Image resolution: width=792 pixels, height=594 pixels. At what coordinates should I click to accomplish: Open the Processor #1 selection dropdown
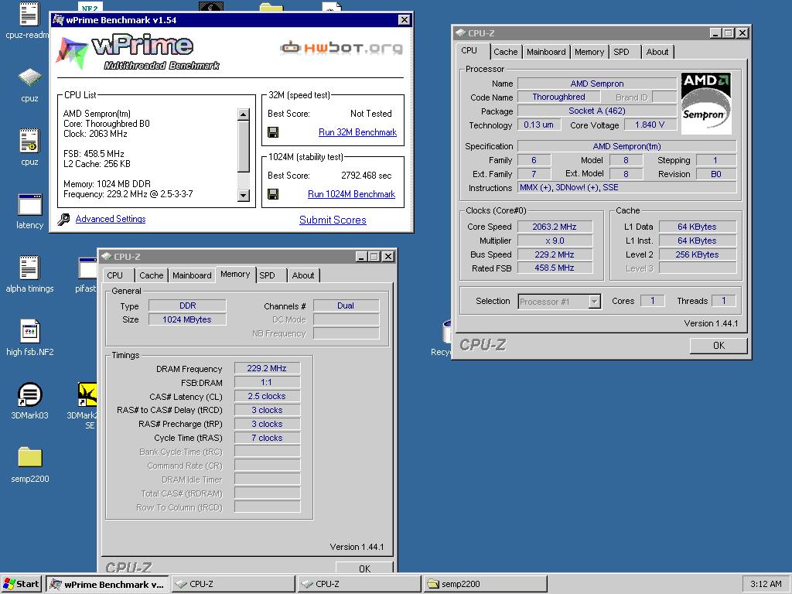click(595, 302)
